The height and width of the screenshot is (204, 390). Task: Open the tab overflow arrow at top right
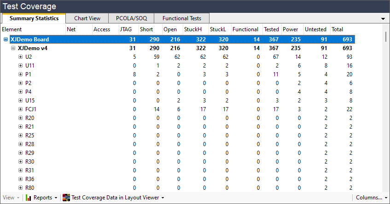pyautogui.click(x=383, y=19)
